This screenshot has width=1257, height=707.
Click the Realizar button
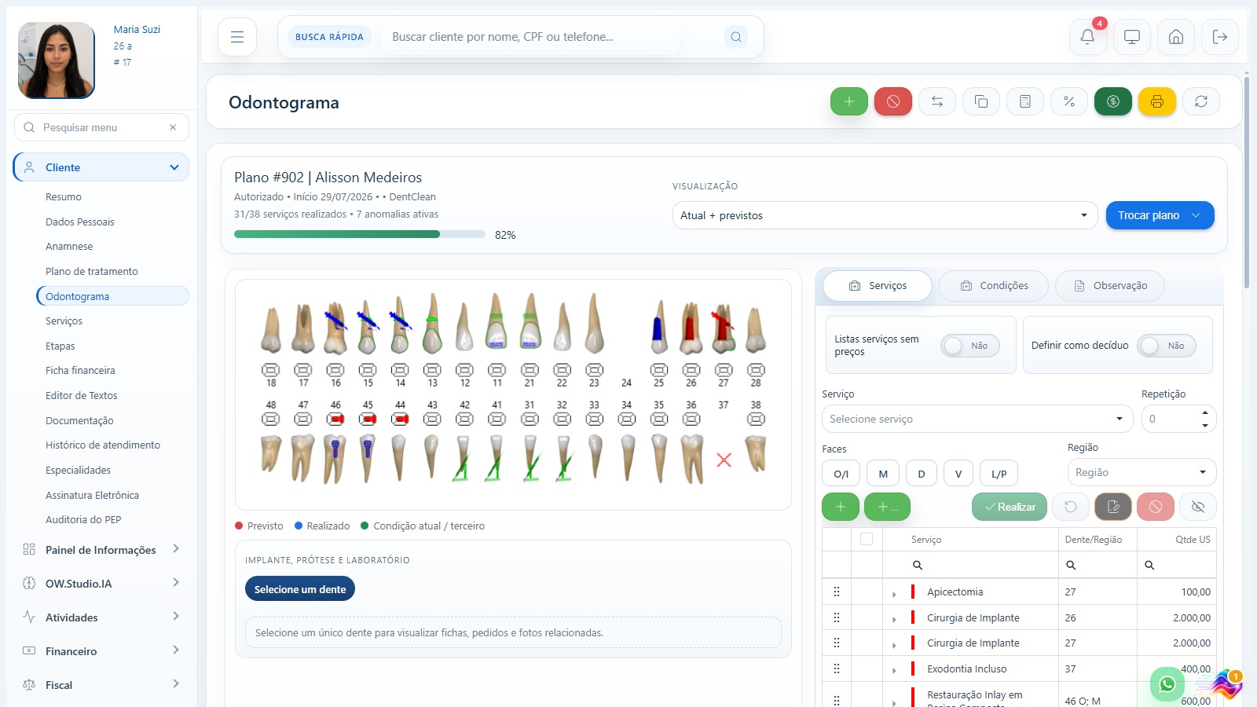pyautogui.click(x=1010, y=507)
